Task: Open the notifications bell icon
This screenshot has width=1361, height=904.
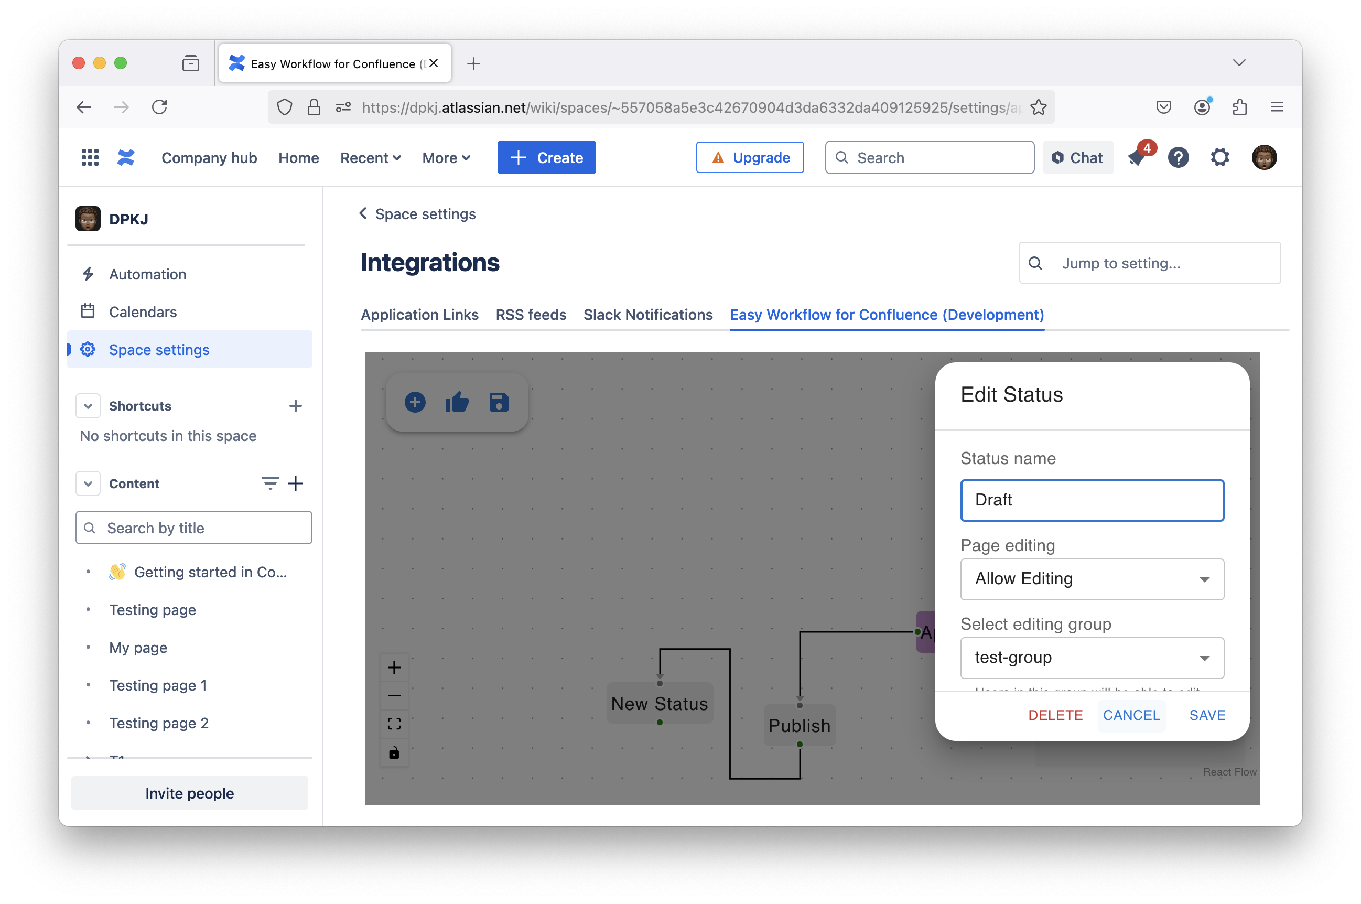Action: click(x=1137, y=158)
